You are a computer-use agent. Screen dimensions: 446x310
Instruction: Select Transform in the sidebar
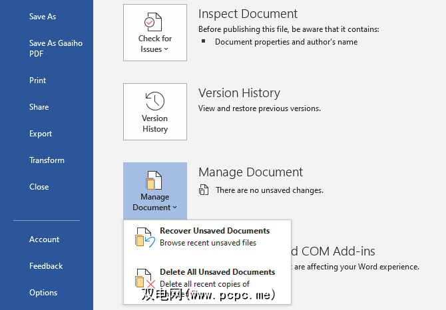(47, 160)
